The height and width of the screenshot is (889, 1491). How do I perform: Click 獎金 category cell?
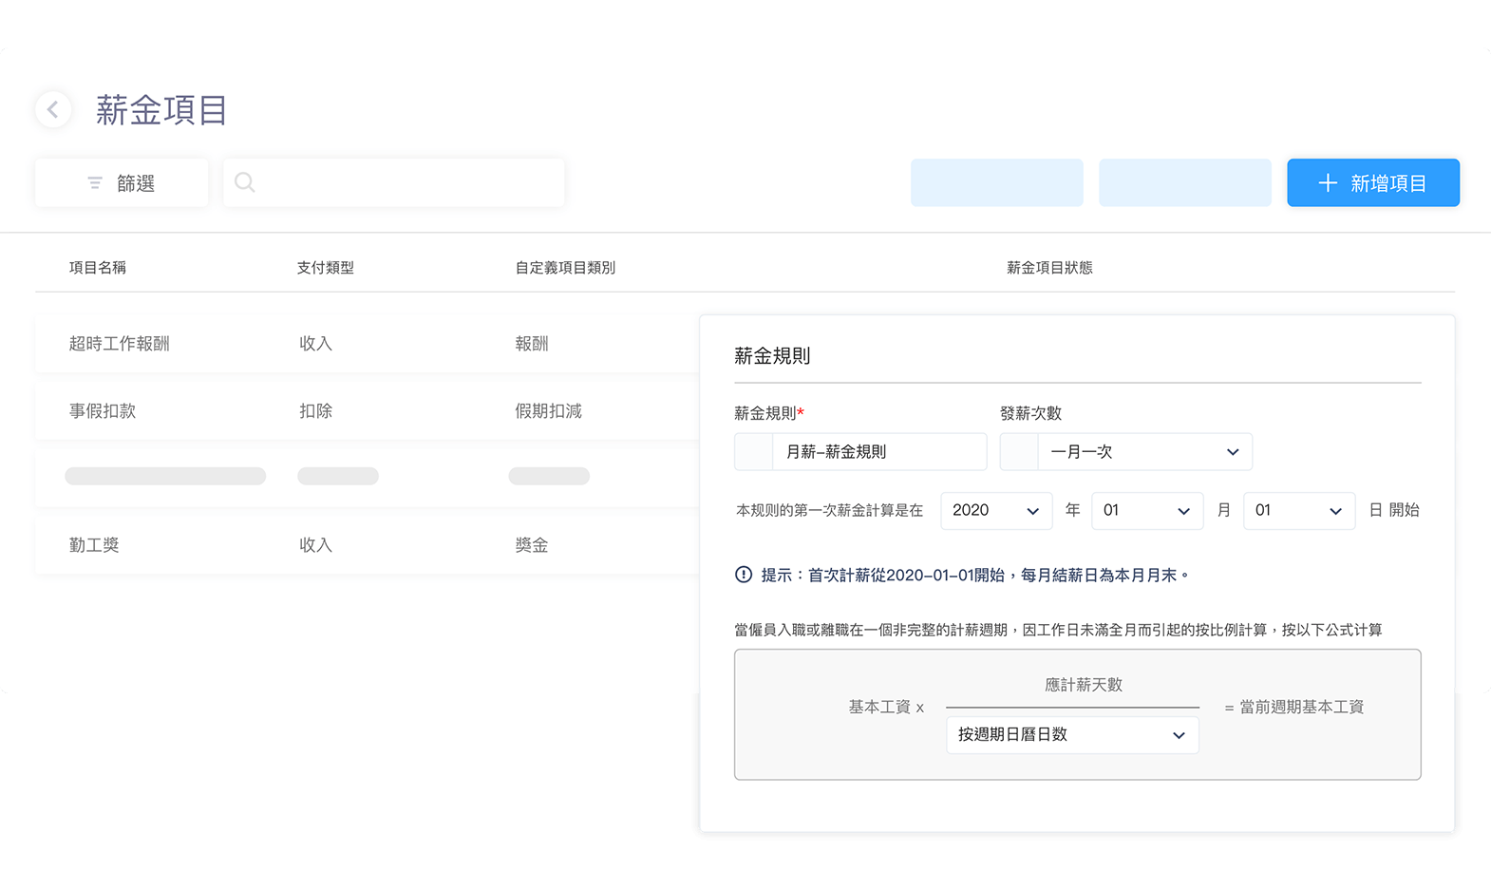532,545
